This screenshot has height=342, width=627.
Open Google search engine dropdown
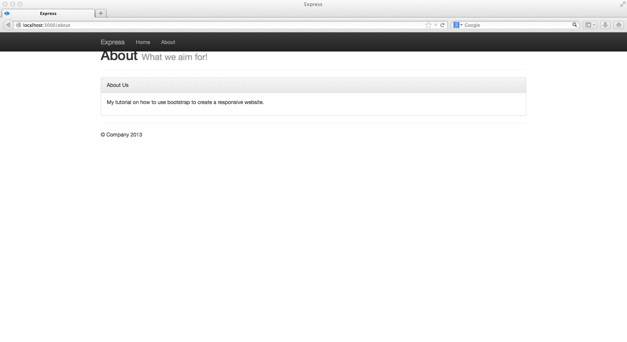click(x=458, y=25)
